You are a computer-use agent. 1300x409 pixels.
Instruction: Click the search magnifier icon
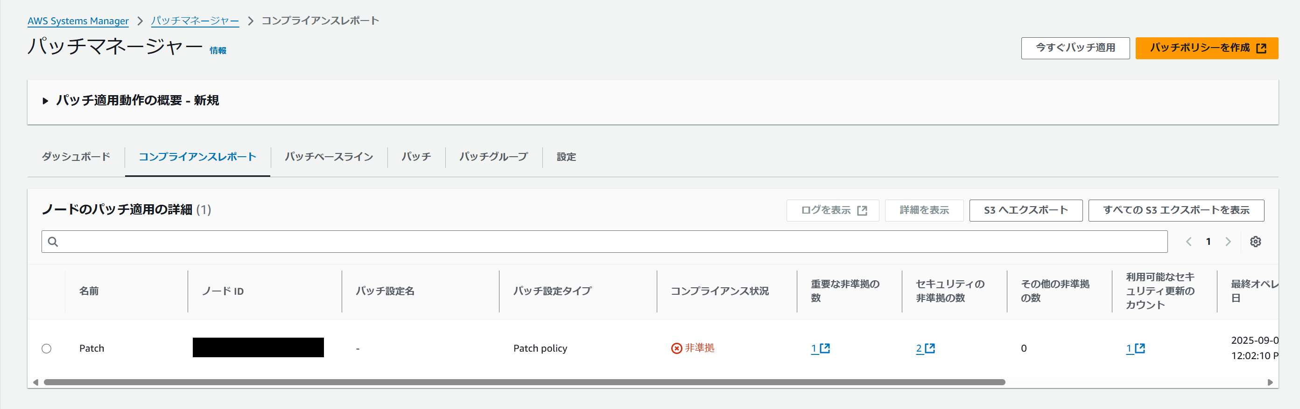click(53, 242)
